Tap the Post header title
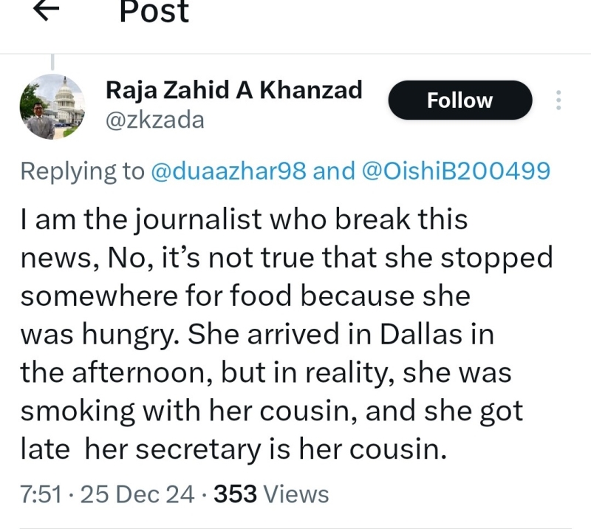 coord(154,11)
